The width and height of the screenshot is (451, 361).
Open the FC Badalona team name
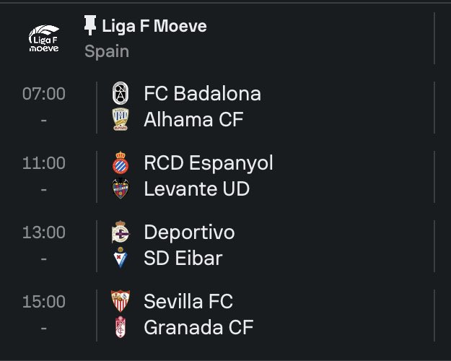click(x=202, y=93)
